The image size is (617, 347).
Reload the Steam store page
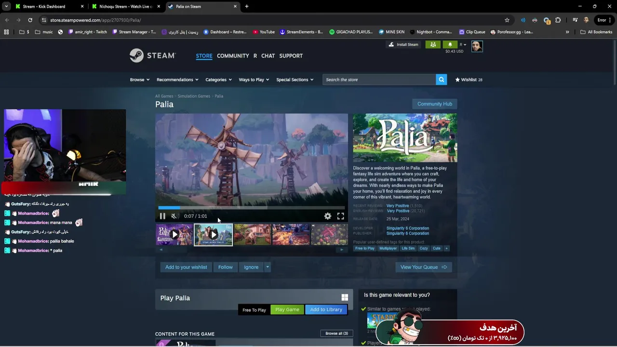(x=30, y=20)
